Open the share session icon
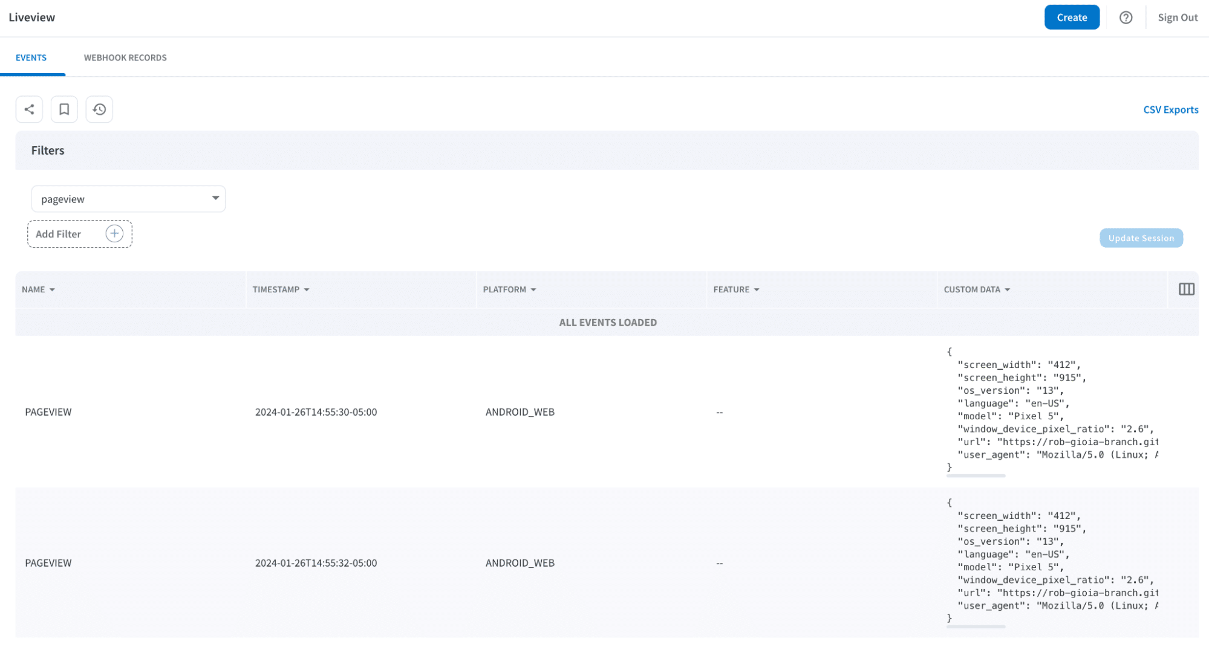This screenshot has width=1209, height=647. pyautogui.click(x=29, y=109)
